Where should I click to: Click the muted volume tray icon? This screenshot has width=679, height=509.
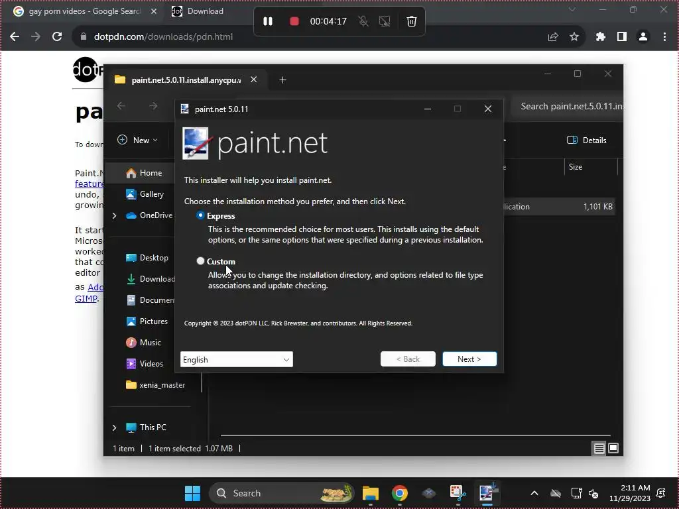click(x=593, y=493)
